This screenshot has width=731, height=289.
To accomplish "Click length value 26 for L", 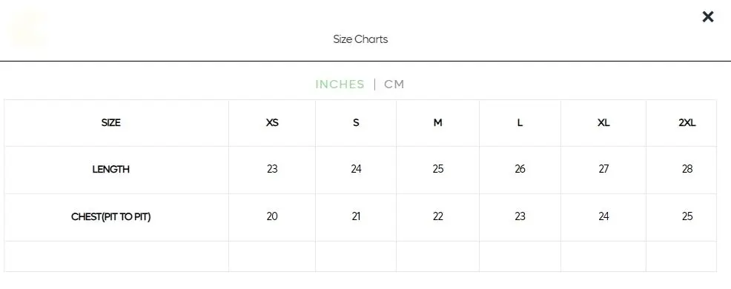I will click(520, 169).
